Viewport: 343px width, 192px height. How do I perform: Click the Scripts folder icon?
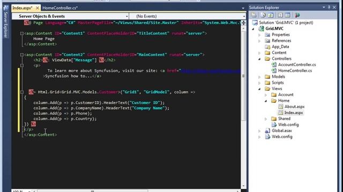point(267,83)
